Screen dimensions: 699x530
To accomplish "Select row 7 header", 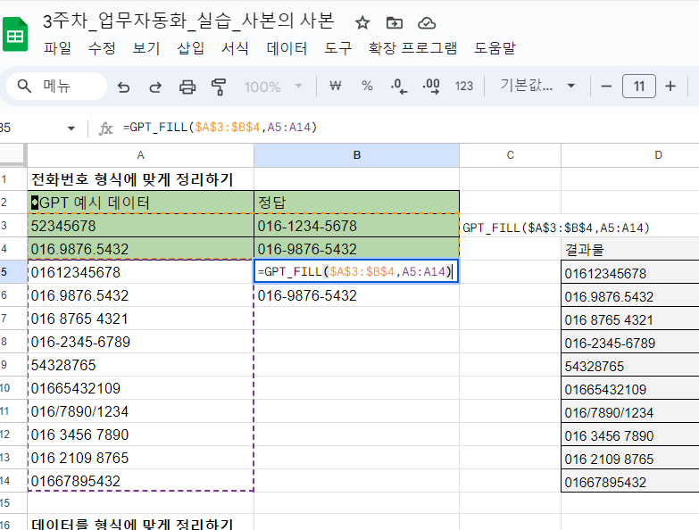I will coord(13,319).
